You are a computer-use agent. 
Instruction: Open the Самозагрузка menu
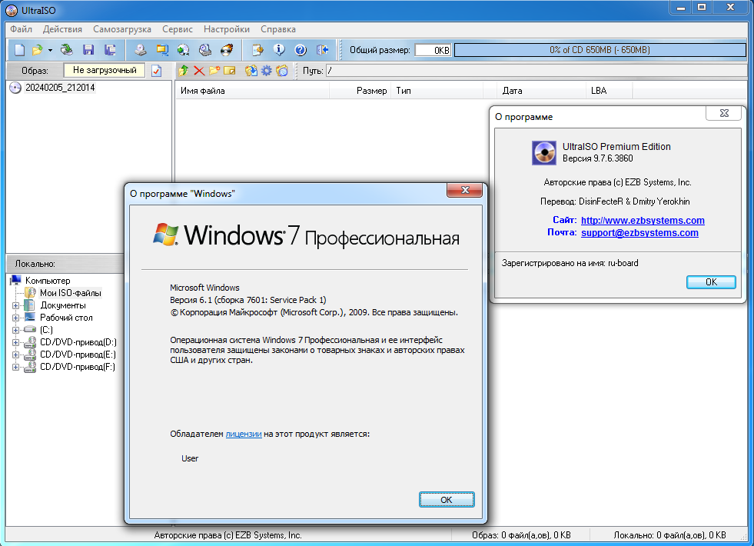122,29
